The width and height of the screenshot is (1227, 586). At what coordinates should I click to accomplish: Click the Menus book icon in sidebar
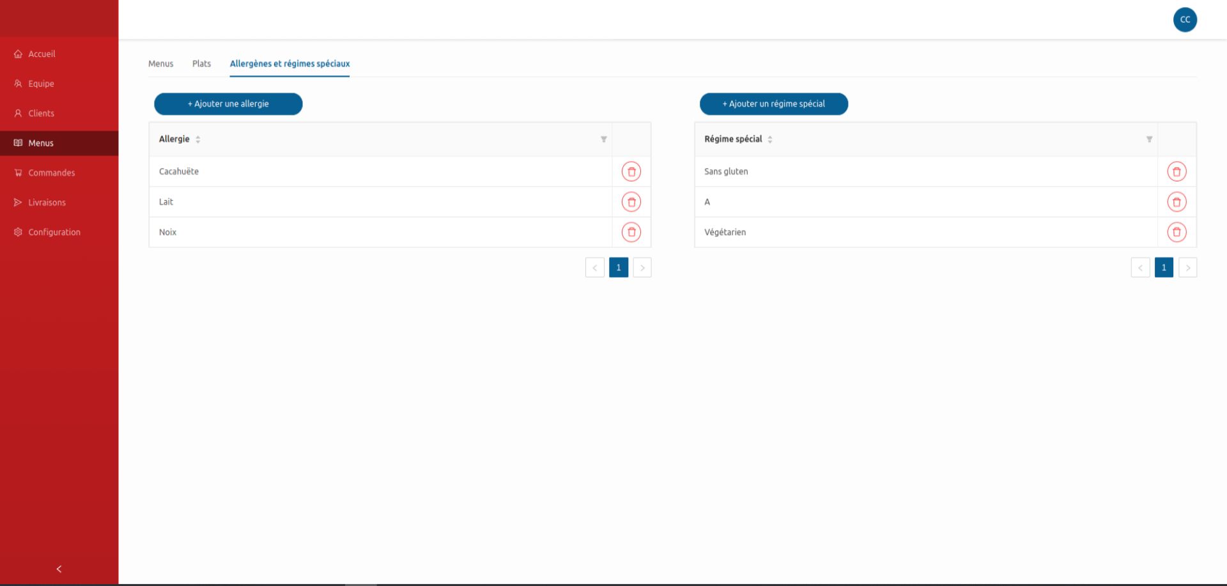pos(18,143)
